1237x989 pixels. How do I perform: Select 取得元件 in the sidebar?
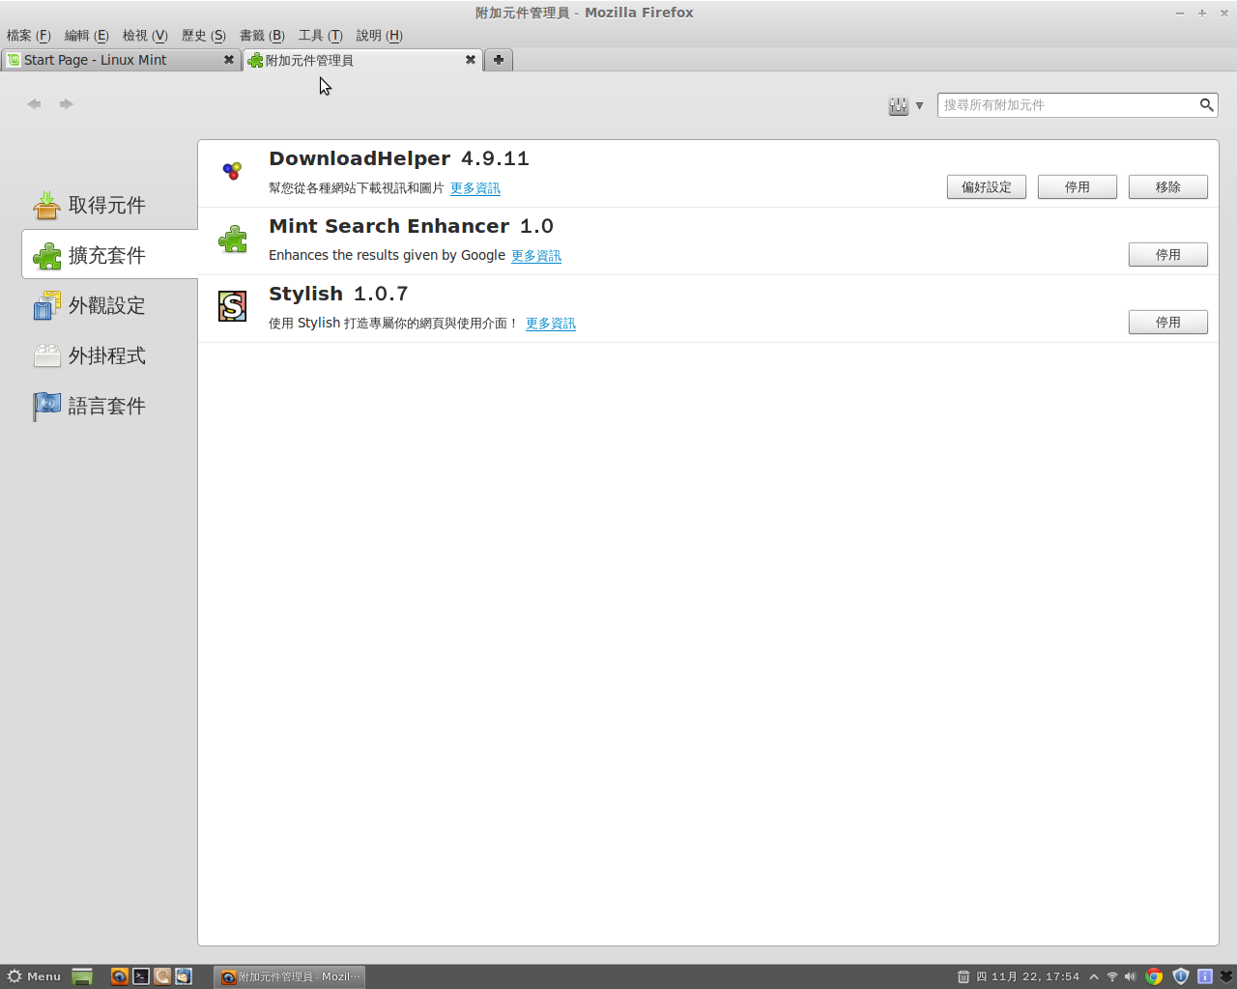(x=109, y=205)
